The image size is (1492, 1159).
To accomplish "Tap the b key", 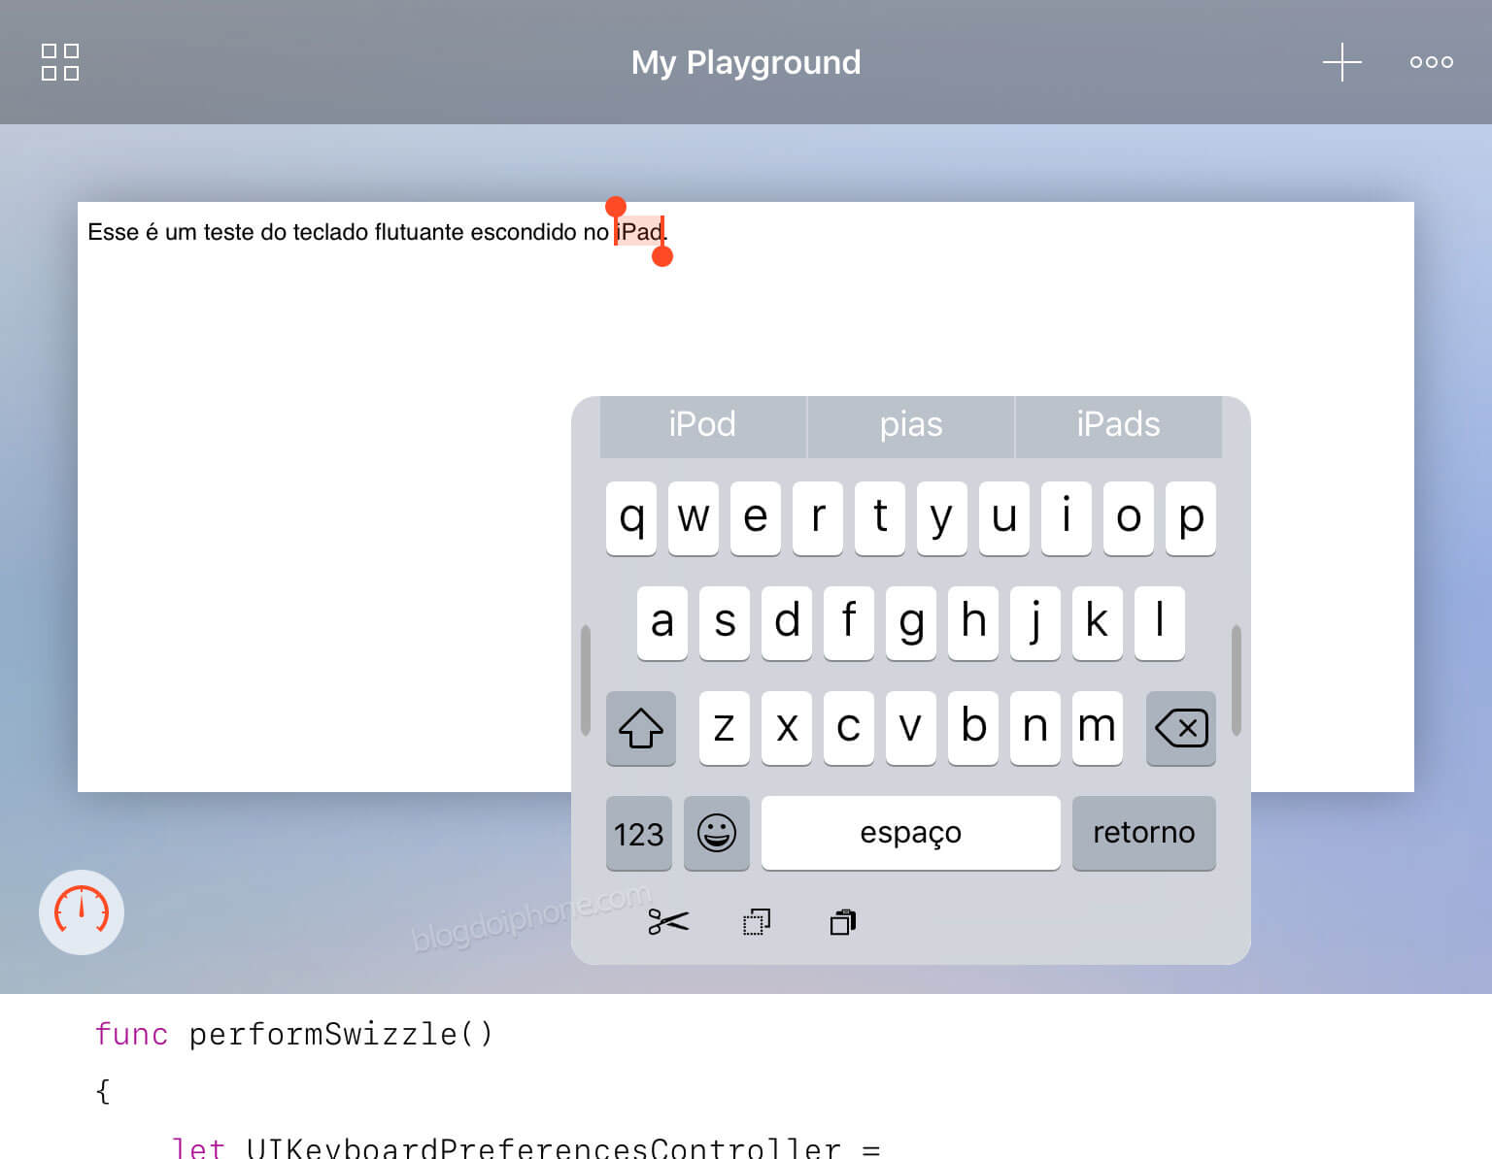I will 973,728.
